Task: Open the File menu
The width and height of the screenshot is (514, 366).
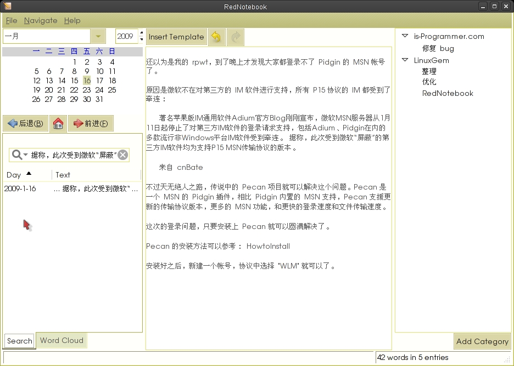Action: (x=11, y=20)
